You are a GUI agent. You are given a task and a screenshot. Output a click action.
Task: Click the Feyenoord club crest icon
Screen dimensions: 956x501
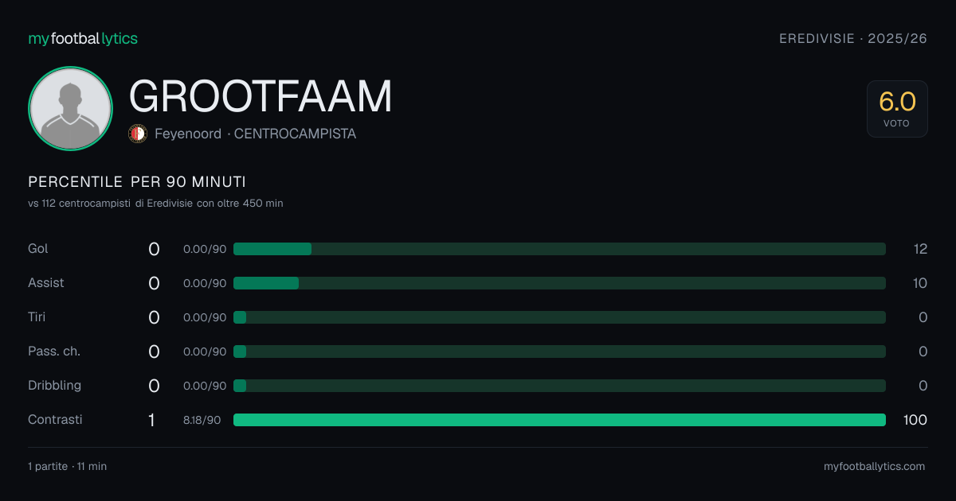point(138,134)
